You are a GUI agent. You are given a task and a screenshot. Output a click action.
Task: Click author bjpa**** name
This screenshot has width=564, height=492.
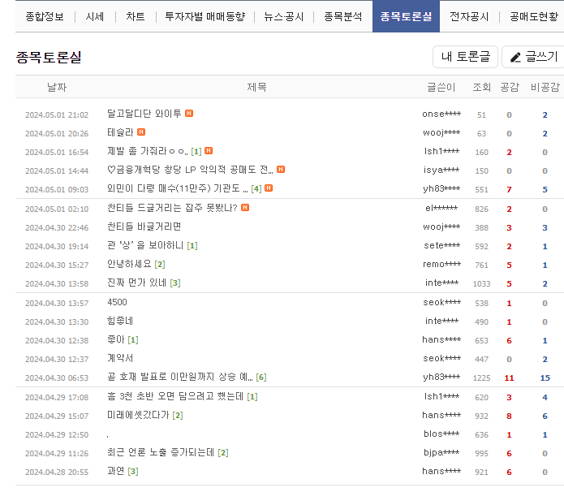[x=441, y=453]
